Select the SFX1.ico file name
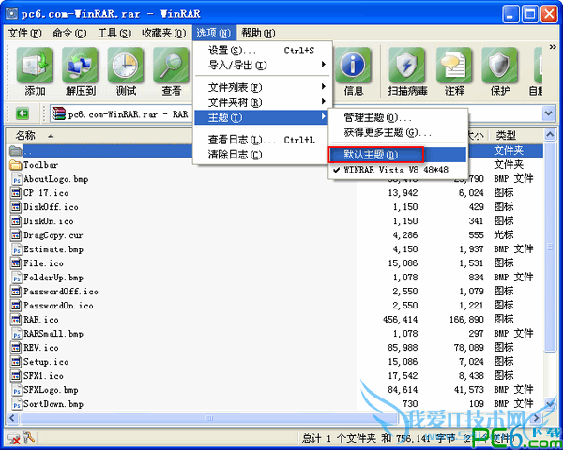Image resolution: width=563 pixels, height=450 pixels. coord(43,376)
